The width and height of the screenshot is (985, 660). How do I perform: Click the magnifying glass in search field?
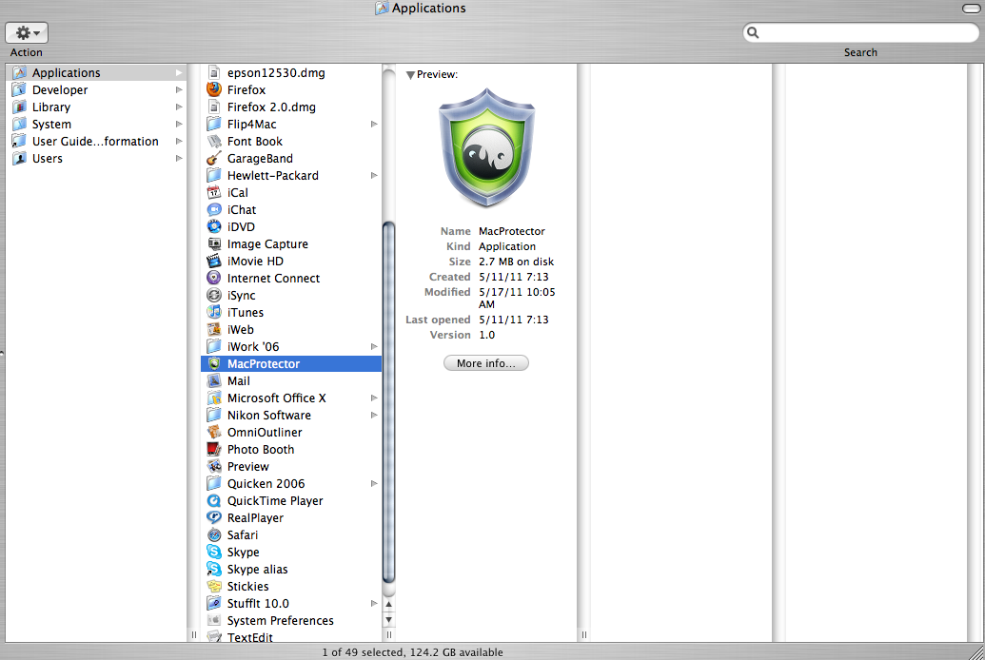pyautogui.click(x=753, y=32)
